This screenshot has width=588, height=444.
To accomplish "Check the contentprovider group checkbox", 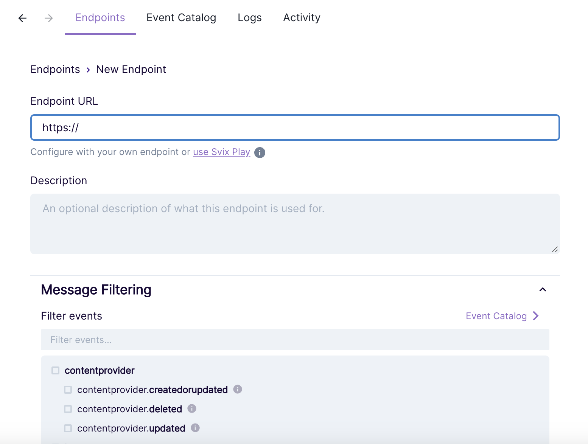I will click(56, 370).
